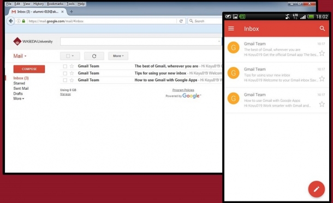The image size is (333, 203).
Task: Reload the page using address bar icon
Action: pos(181,21)
